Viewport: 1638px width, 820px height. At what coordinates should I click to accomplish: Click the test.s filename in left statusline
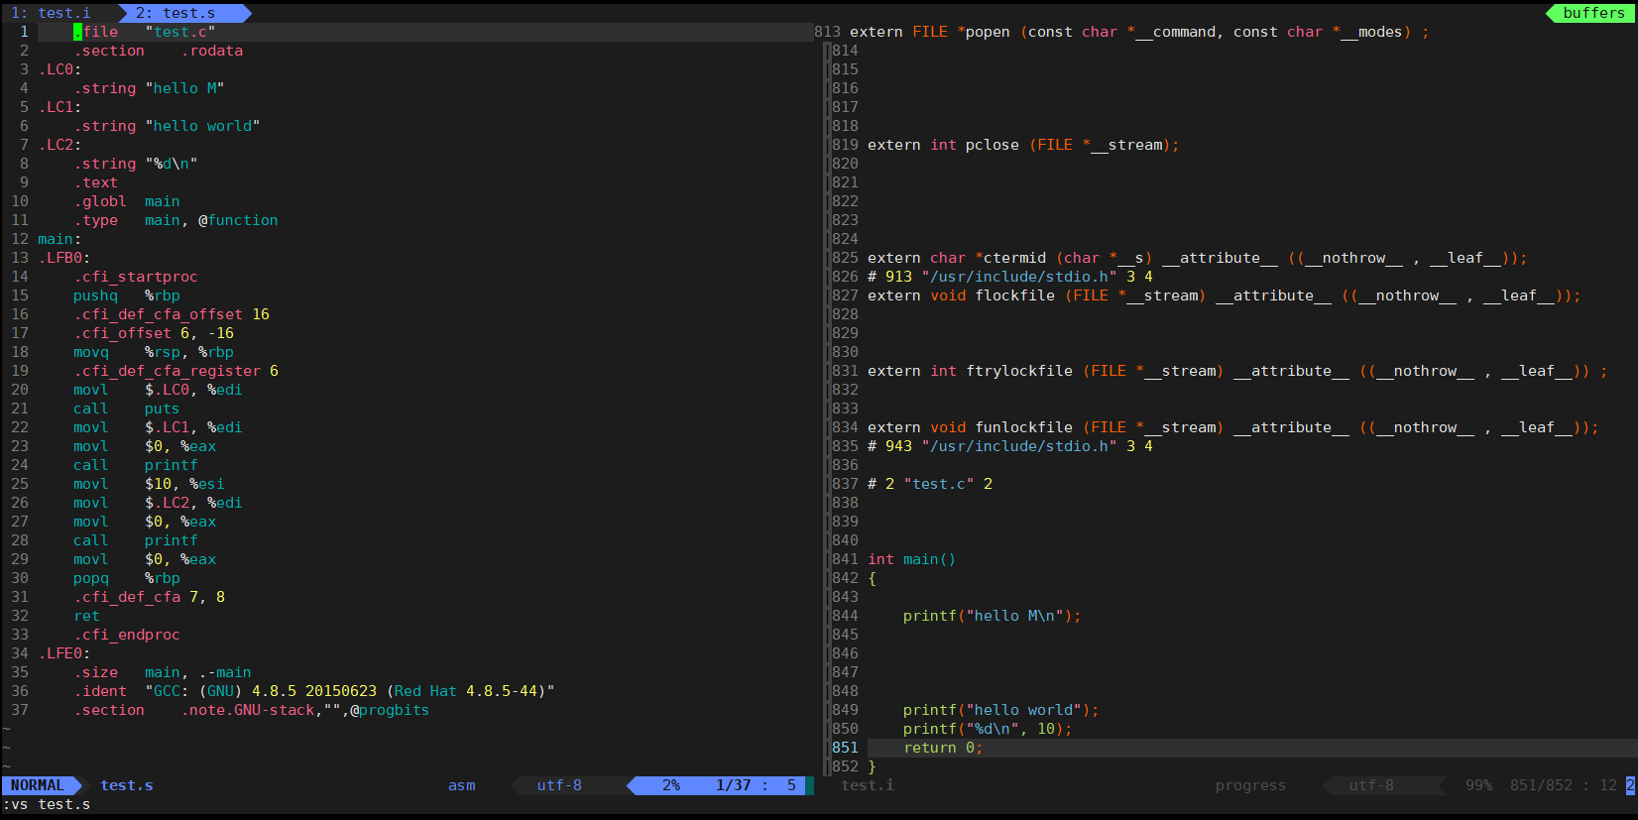coord(127,785)
